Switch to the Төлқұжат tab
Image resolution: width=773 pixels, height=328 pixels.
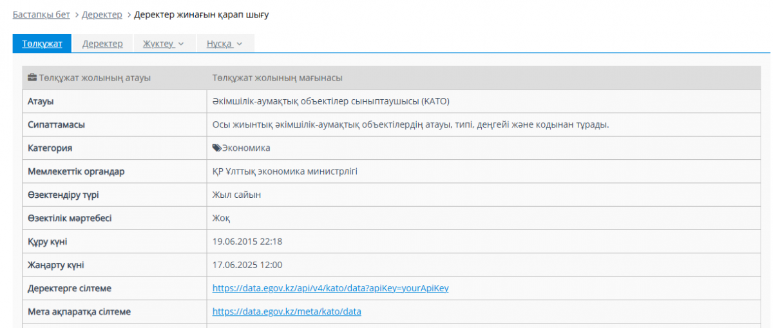(42, 44)
